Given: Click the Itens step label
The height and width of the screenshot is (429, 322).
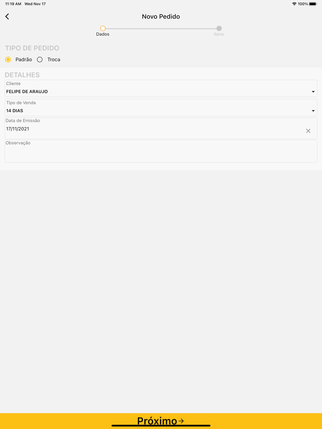Looking at the screenshot, I should coord(219,34).
